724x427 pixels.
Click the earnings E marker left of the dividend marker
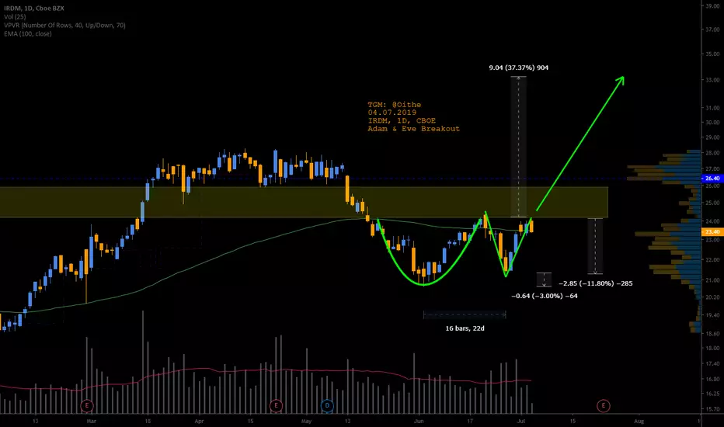[x=276, y=406]
